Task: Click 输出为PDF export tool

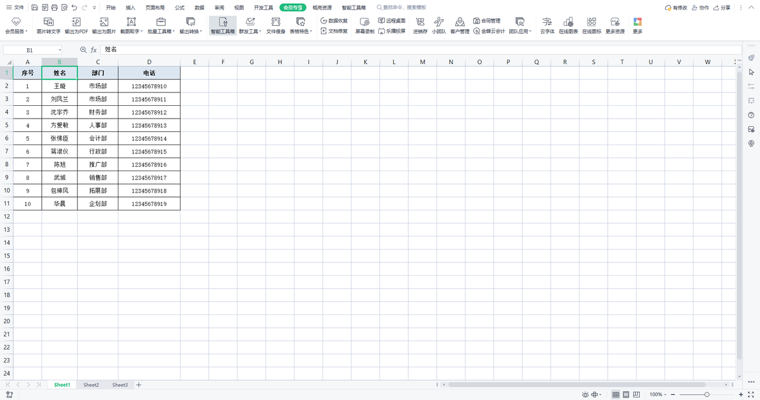Action: click(x=76, y=26)
